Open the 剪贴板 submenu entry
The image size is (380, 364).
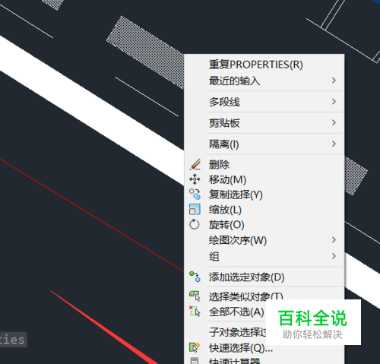[264, 123]
